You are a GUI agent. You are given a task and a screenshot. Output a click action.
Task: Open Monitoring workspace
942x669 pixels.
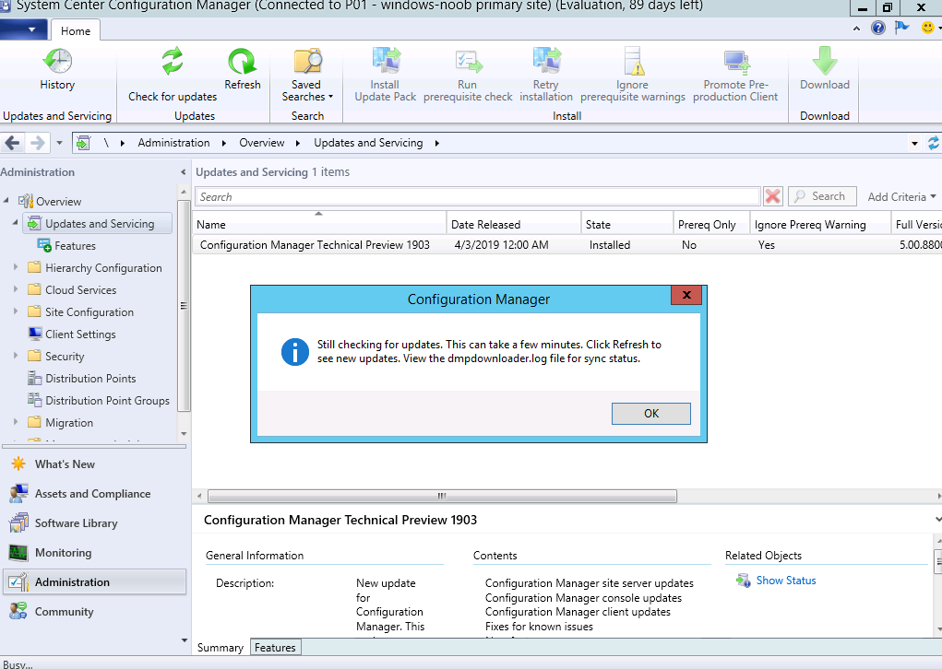click(63, 552)
